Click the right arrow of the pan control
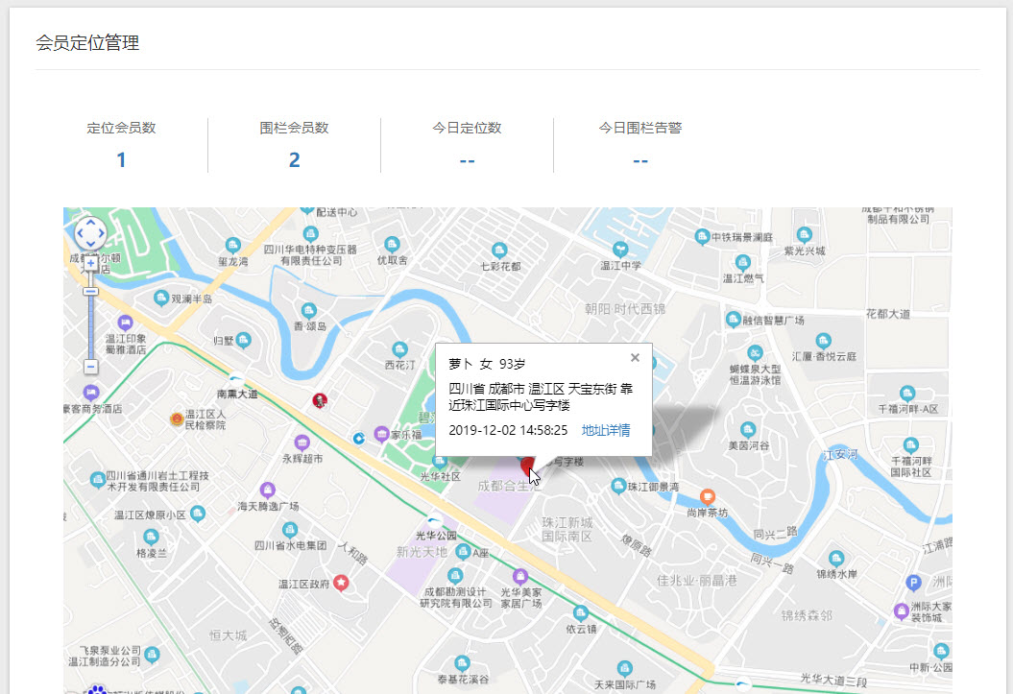 103,231
